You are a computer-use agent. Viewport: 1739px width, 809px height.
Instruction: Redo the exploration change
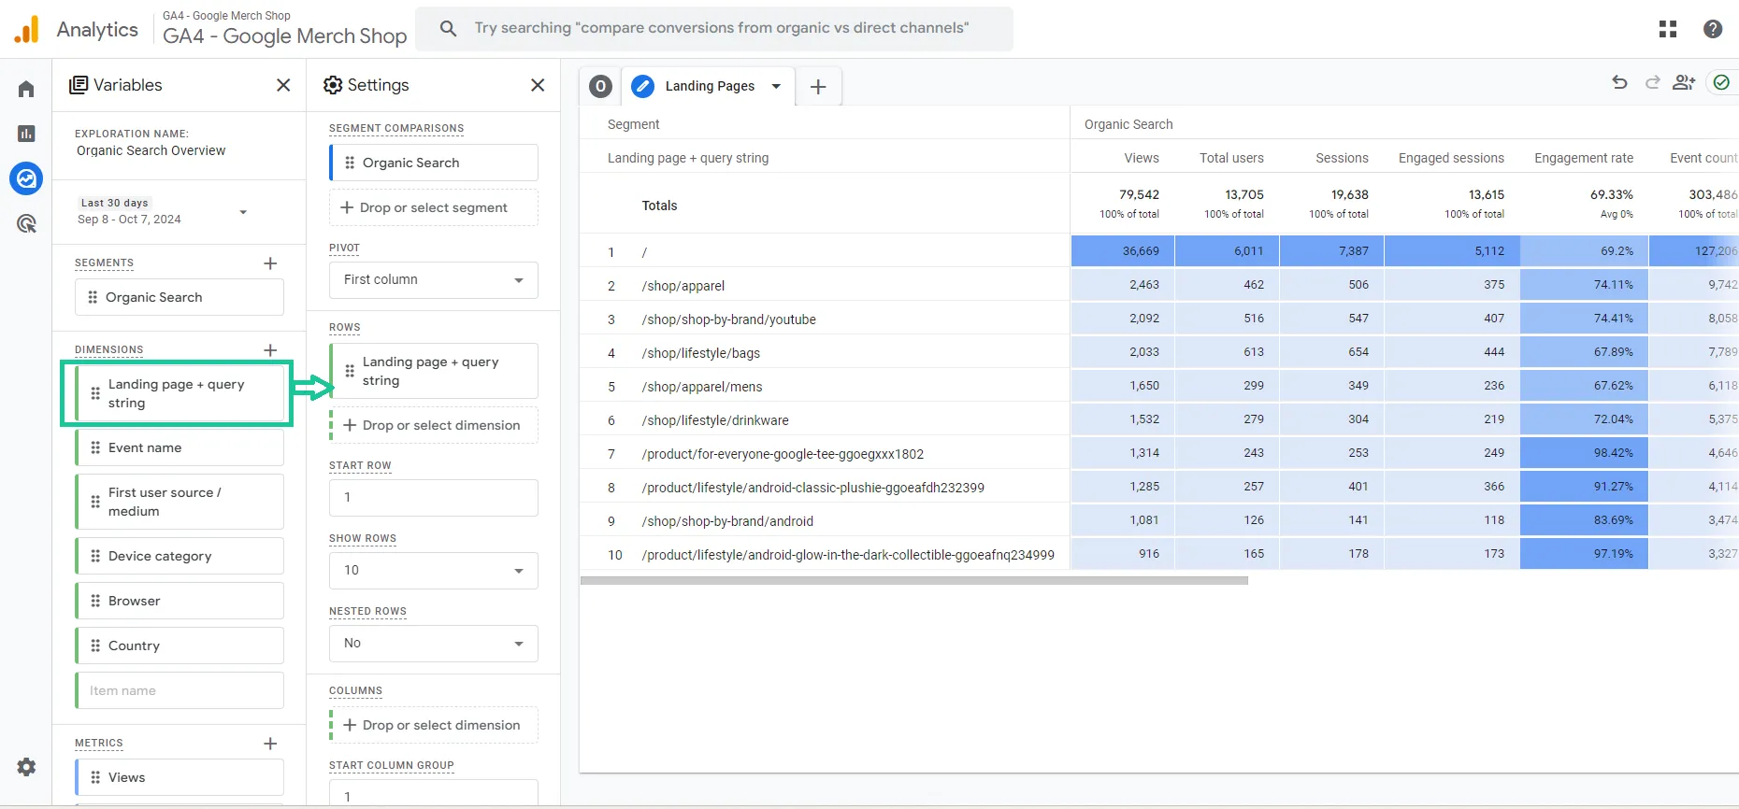pos(1653,83)
